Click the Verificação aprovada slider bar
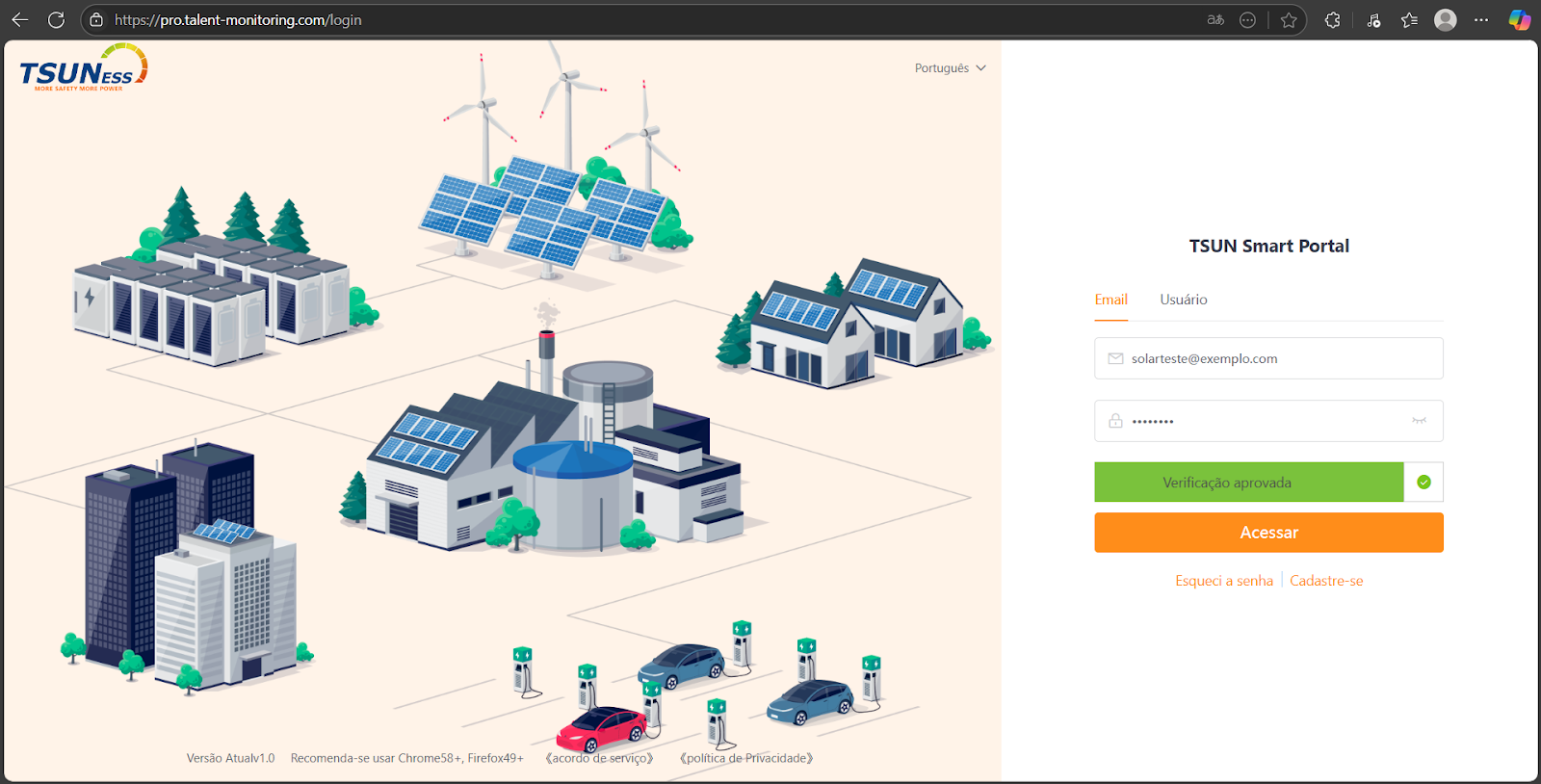The image size is (1541, 784). click(x=1248, y=483)
